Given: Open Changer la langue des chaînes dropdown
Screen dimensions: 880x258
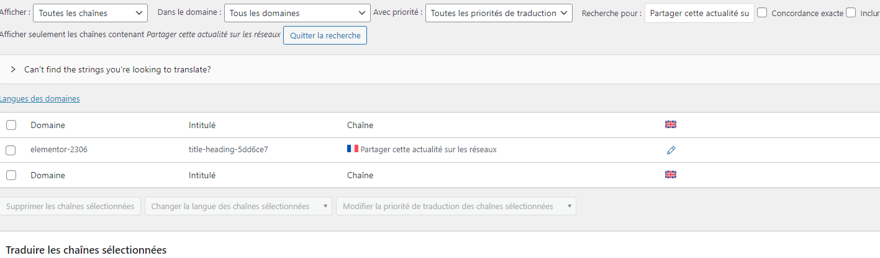Looking at the screenshot, I should click(x=238, y=206).
